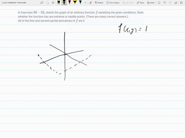Toggle the touch drawing mode icon

pyautogui.click(x=91, y=3)
